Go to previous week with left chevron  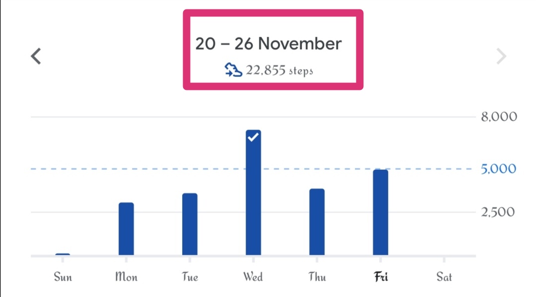coord(36,56)
